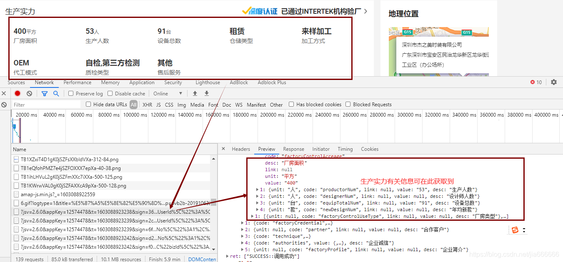Check the Hide data URLs checkbox
This screenshot has width=563, height=262.
point(88,105)
